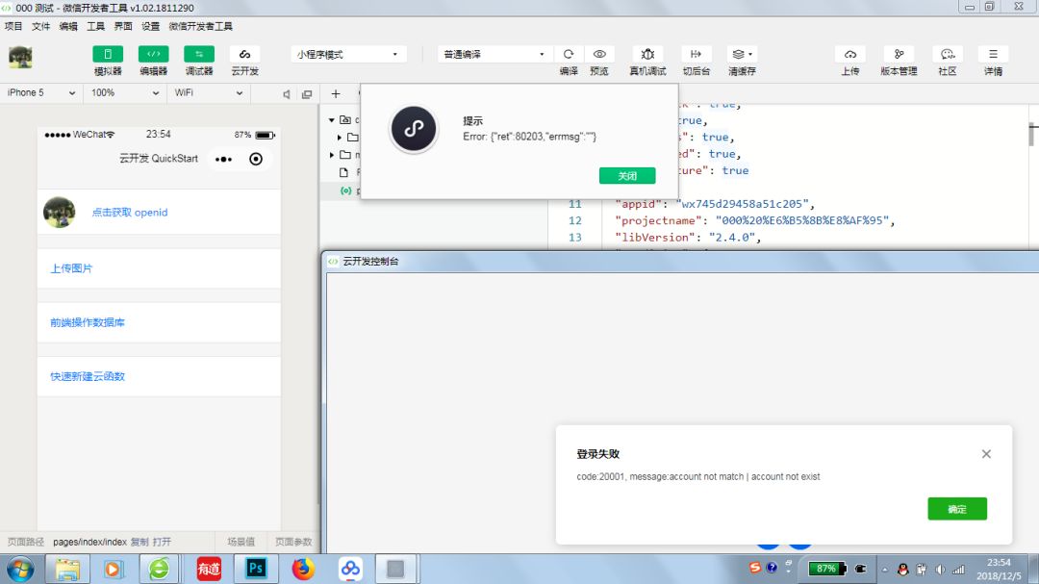Toggle the simulator mute speaker icon
Screen dimensions: 1039x584
point(287,94)
